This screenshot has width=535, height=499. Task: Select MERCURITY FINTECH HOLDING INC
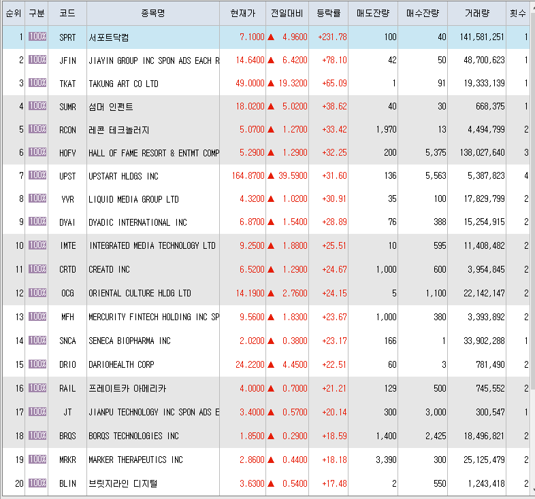(x=154, y=317)
